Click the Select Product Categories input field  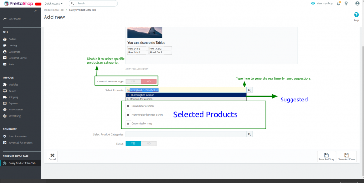[x=186, y=134]
